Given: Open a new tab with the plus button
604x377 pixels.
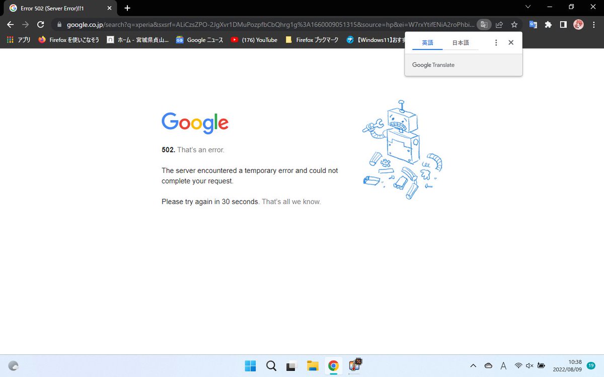Looking at the screenshot, I should (x=127, y=8).
